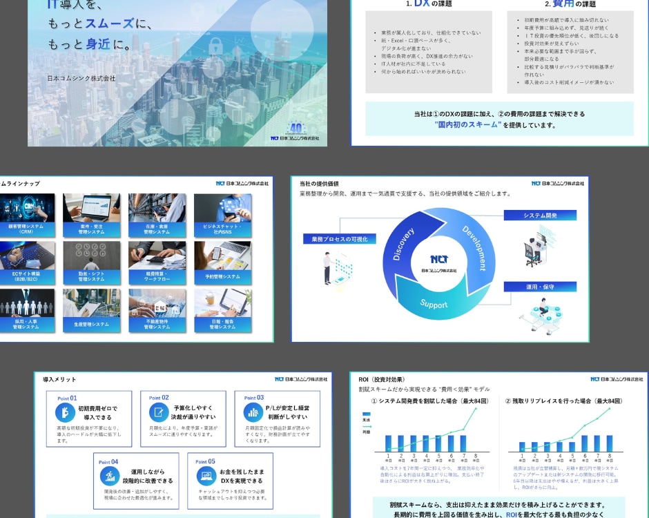
Task: Select NCT logo in 当社の提供価値 slide header
Action: tap(558, 184)
